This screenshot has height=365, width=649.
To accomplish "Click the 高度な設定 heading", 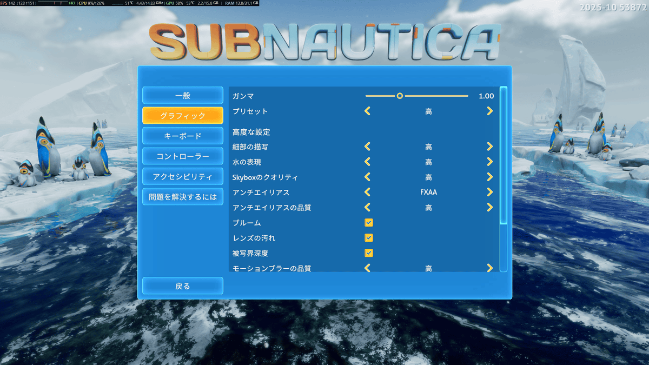I will pyautogui.click(x=251, y=132).
